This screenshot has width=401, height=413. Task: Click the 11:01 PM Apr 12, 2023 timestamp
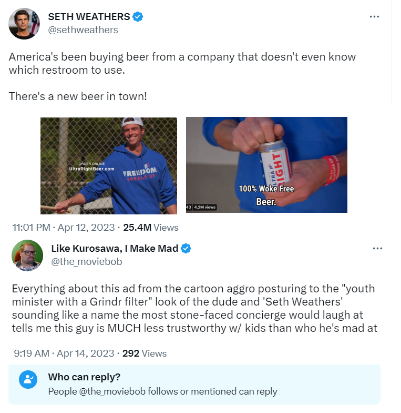tap(64, 228)
